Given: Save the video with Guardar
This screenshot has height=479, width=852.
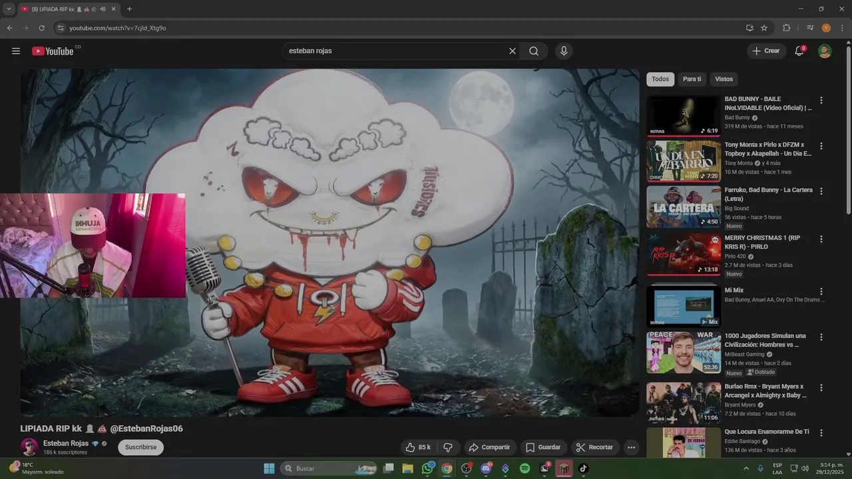Looking at the screenshot, I should (543, 447).
